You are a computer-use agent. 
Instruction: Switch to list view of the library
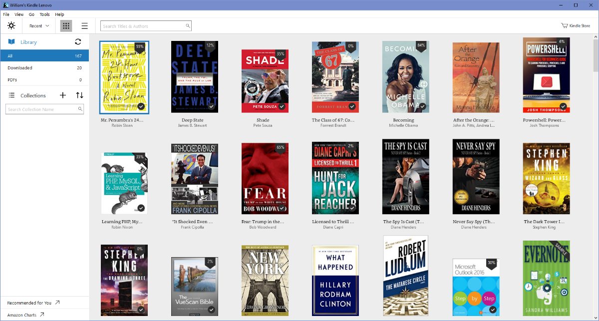[85, 26]
